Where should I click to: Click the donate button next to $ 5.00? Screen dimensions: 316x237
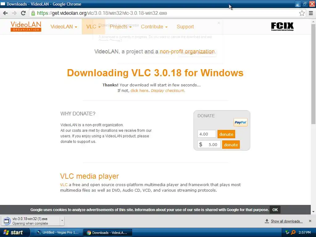[x=231, y=145]
